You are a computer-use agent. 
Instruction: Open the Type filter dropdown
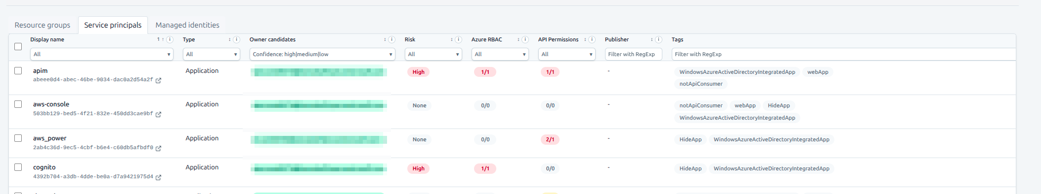tap(212, 54)
